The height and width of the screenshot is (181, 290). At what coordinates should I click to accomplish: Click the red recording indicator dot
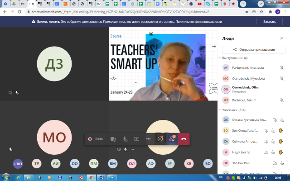click(x=90, y=139)
